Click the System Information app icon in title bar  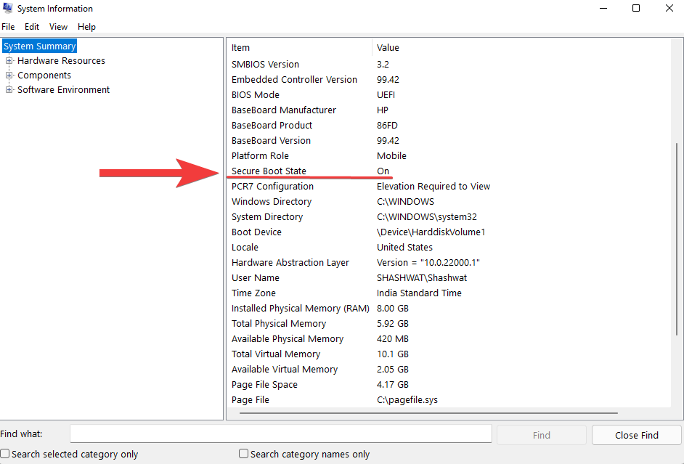[8, 9]
